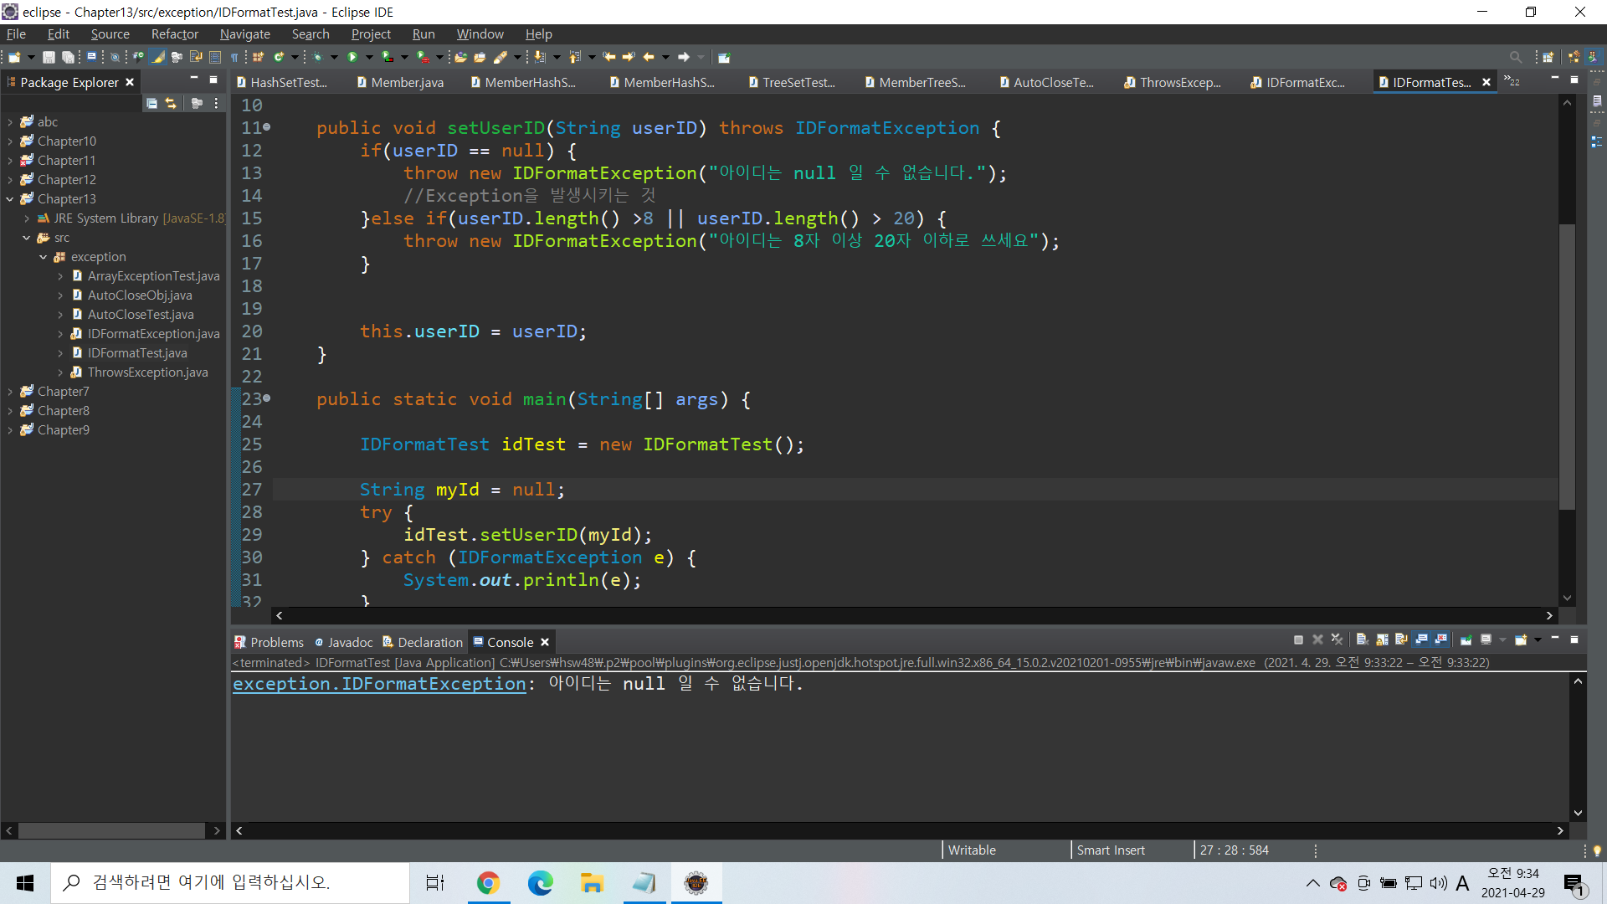Collapse the exception package node
The image size is (1607, 904).
tap(44, 257)
